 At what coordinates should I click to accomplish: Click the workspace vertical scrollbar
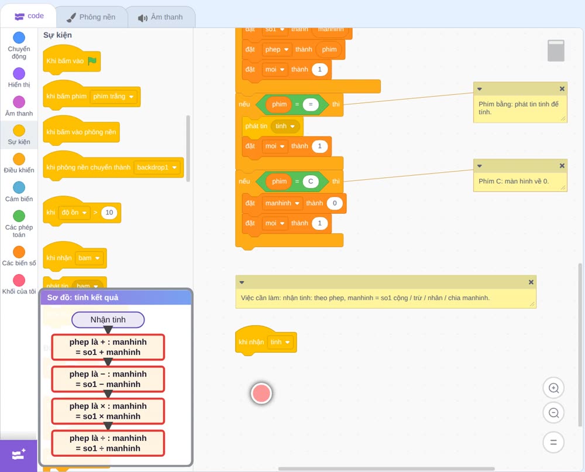[x=580, y=344]
